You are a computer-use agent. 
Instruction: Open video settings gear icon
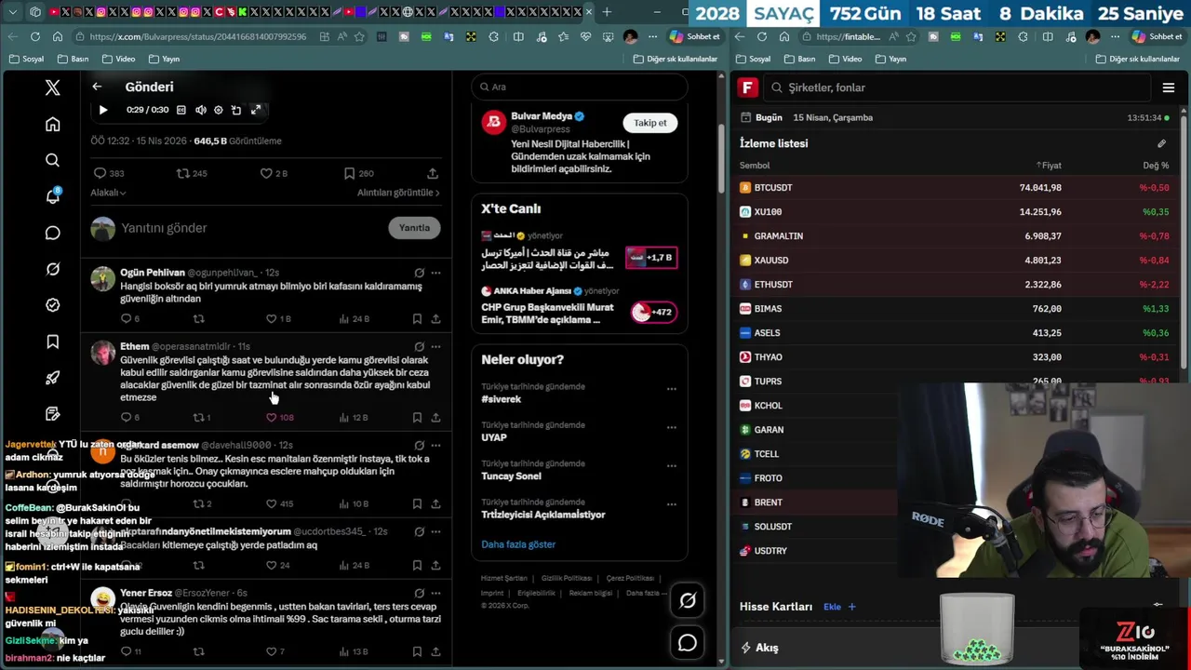click(x=219, y=110)
